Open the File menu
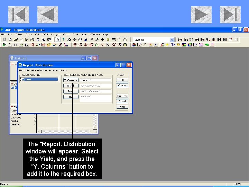The height and width of the screenshot is (187, 249). pyautogui.click(x=3, y=35)
